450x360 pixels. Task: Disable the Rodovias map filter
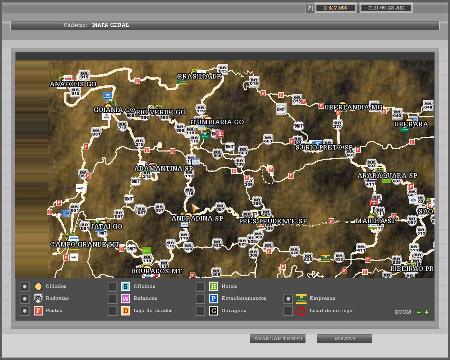click(24, 298)
